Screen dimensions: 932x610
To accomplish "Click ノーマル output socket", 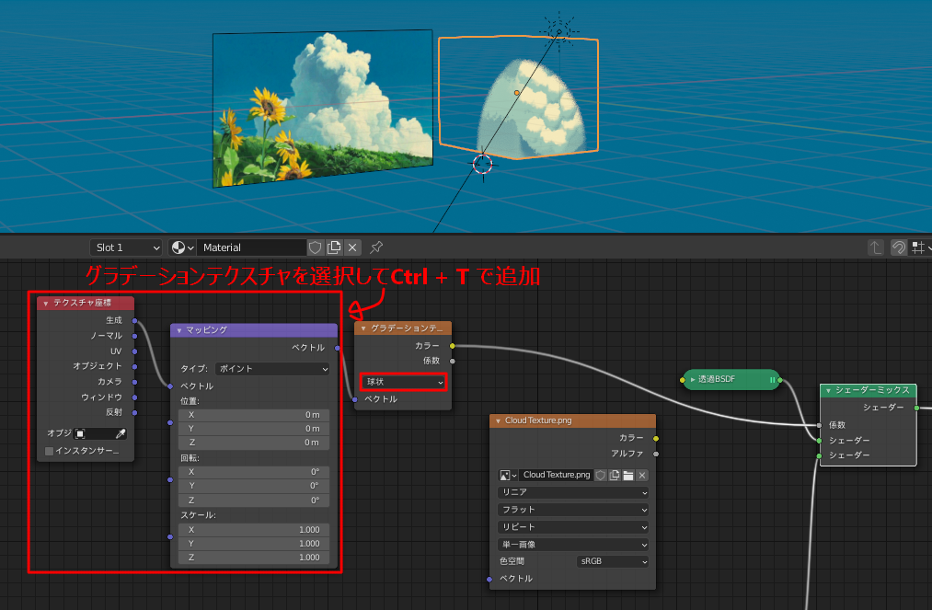I will click(x=135, y=336).
